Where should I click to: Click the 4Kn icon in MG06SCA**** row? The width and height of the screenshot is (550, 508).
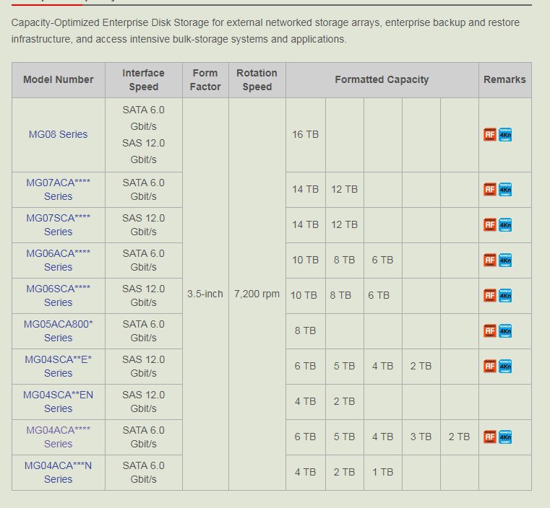pyautogui.click(x=505, y=295)
